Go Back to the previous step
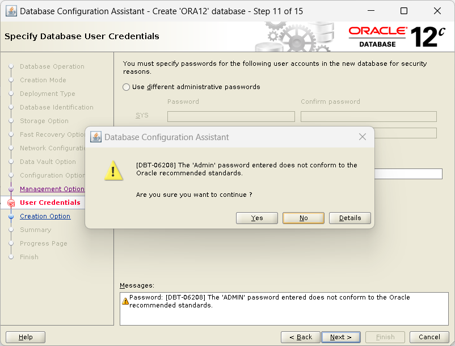Image resolution: width=455 pixels, height=346 pixels. click(300, 337)
